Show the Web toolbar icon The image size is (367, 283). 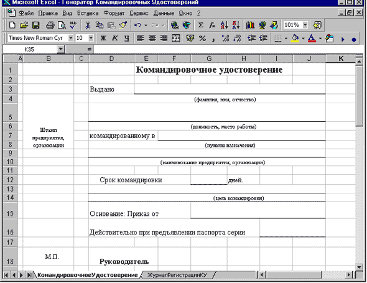pyautogui.click(x=187, y=25)
